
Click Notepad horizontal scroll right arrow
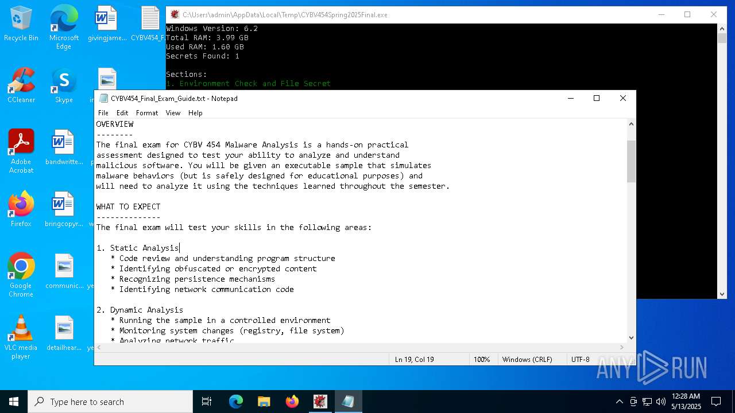622,347
